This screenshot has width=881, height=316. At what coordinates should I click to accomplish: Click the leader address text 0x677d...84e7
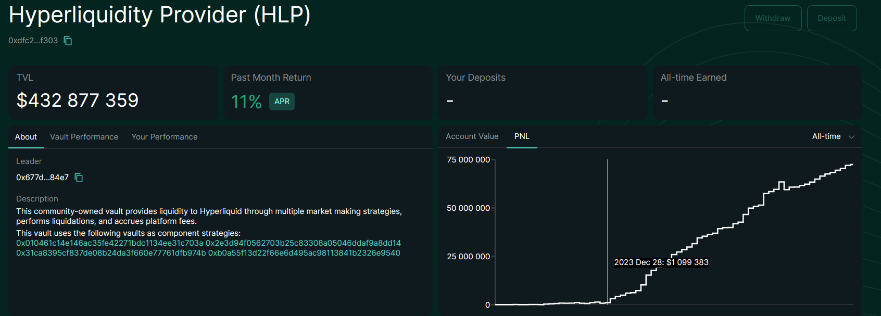click(42, 178)
